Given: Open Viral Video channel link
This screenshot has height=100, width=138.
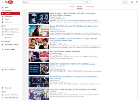Looking at the screenshot, I should point(53,68).
